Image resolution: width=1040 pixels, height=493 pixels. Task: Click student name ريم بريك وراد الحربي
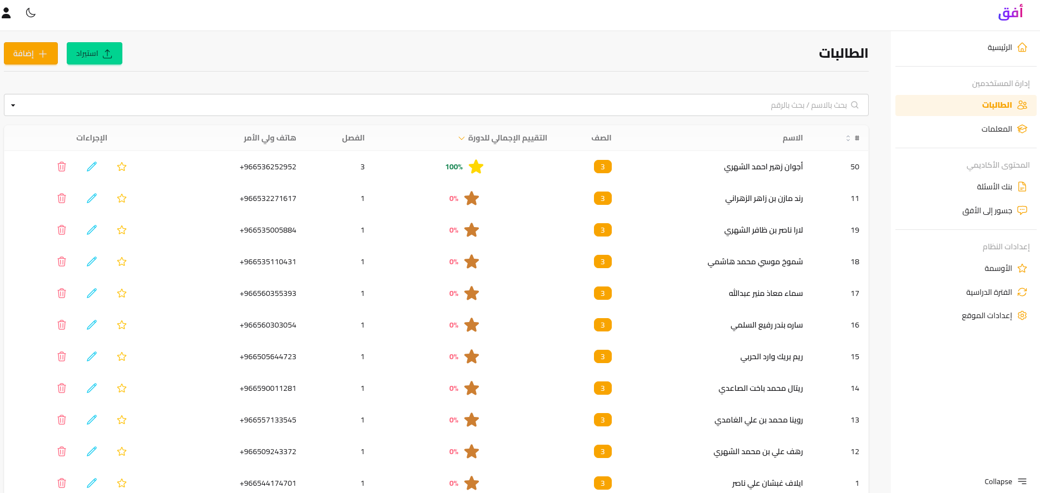(x=771, y=356)
